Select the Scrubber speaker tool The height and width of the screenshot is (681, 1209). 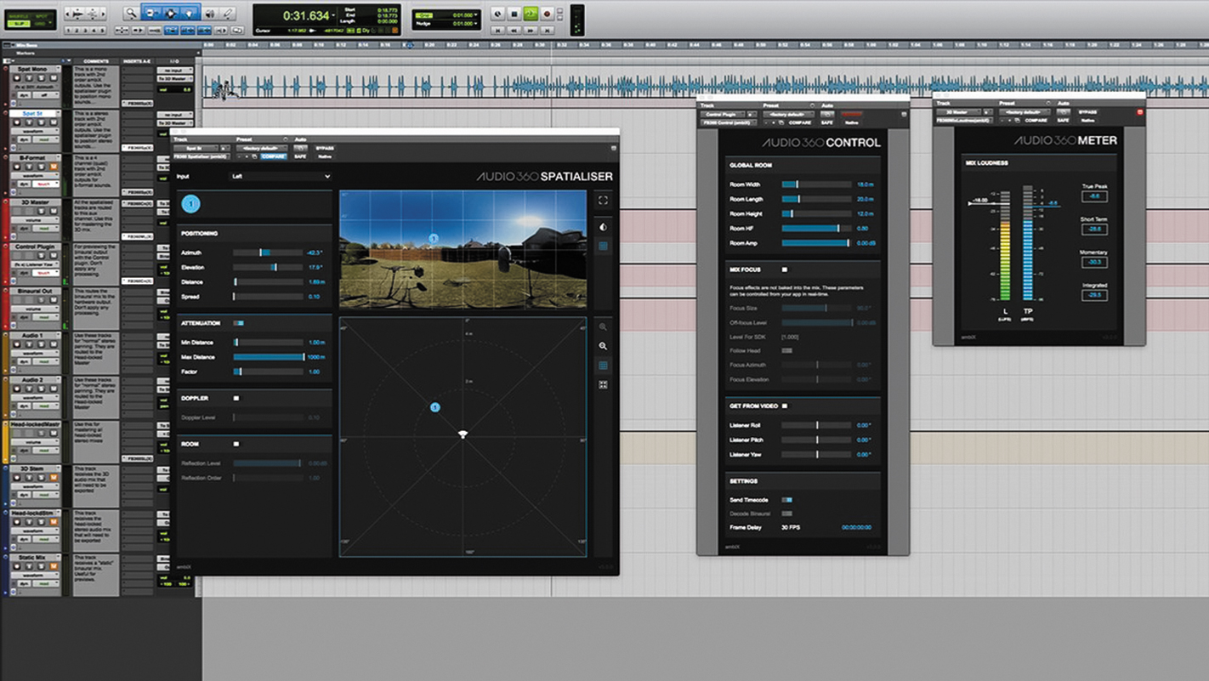(211, 13)
